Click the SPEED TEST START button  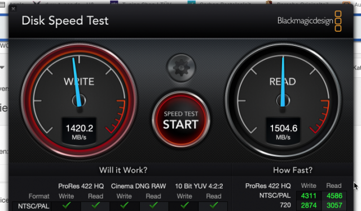[x=180, y=120]
